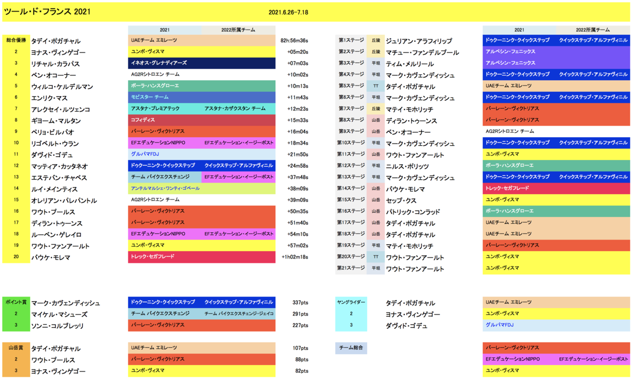Click the 82pts value
The height and width of the screenshot is (381, 633).
click(x=302, y=371)
